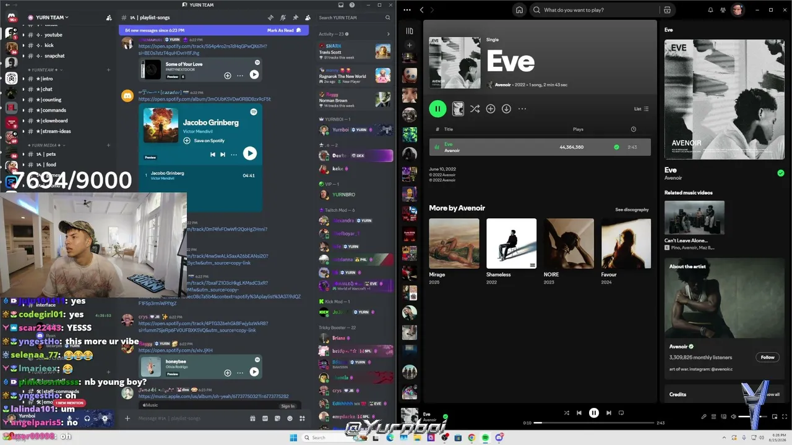
Task: Open Spotify miniplayer
Action: [774, 417]
